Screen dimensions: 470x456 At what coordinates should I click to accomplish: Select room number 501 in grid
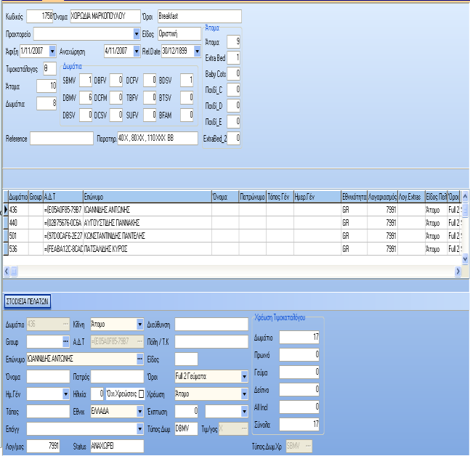point(18,236)
